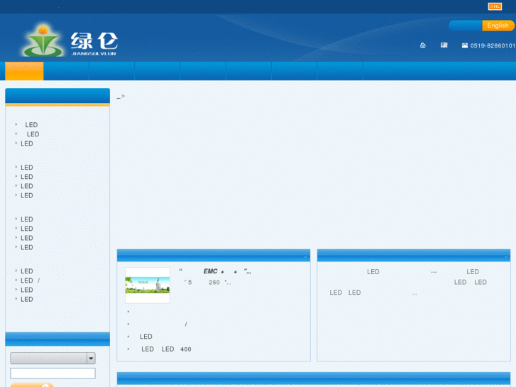Go to homepage via house icon
The image size is (516, 387).
point(423,45)
